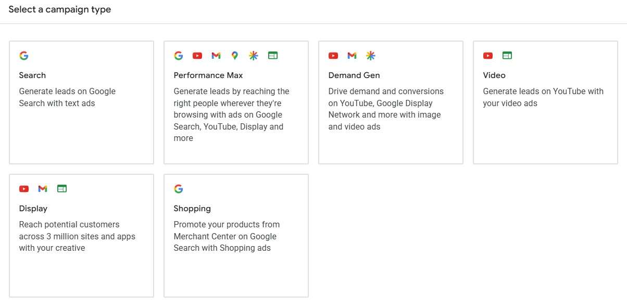Click the YouTube icon on Display card

(x=23, y=188)
